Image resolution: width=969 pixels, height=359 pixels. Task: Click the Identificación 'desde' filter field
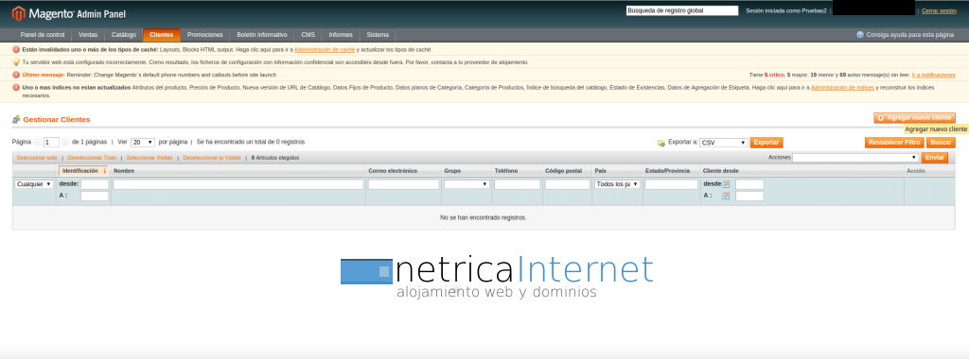(95, 184)
